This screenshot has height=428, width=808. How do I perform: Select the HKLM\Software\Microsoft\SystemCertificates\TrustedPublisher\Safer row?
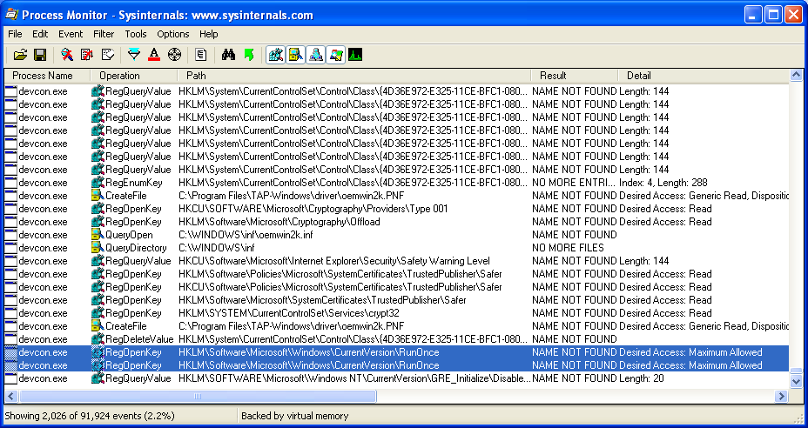pos(397,300)
